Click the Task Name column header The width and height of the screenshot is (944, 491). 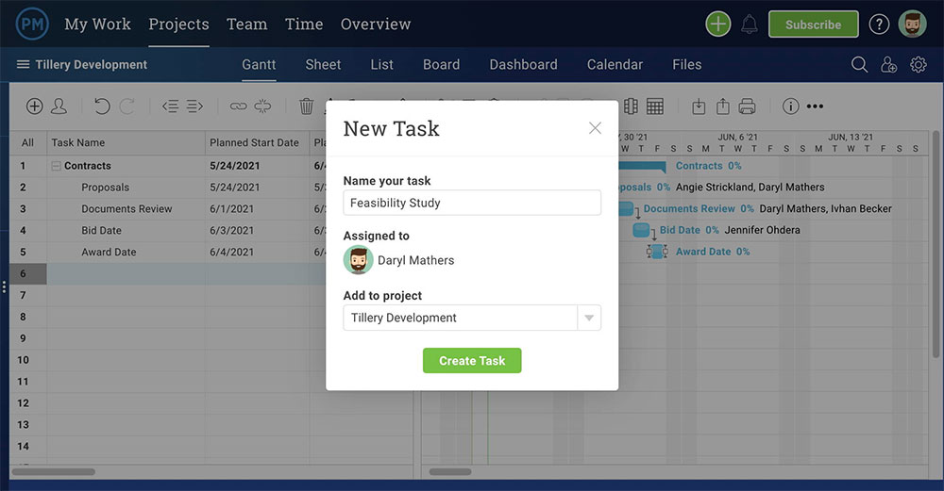pyautogui.click(x=126, y=142)
